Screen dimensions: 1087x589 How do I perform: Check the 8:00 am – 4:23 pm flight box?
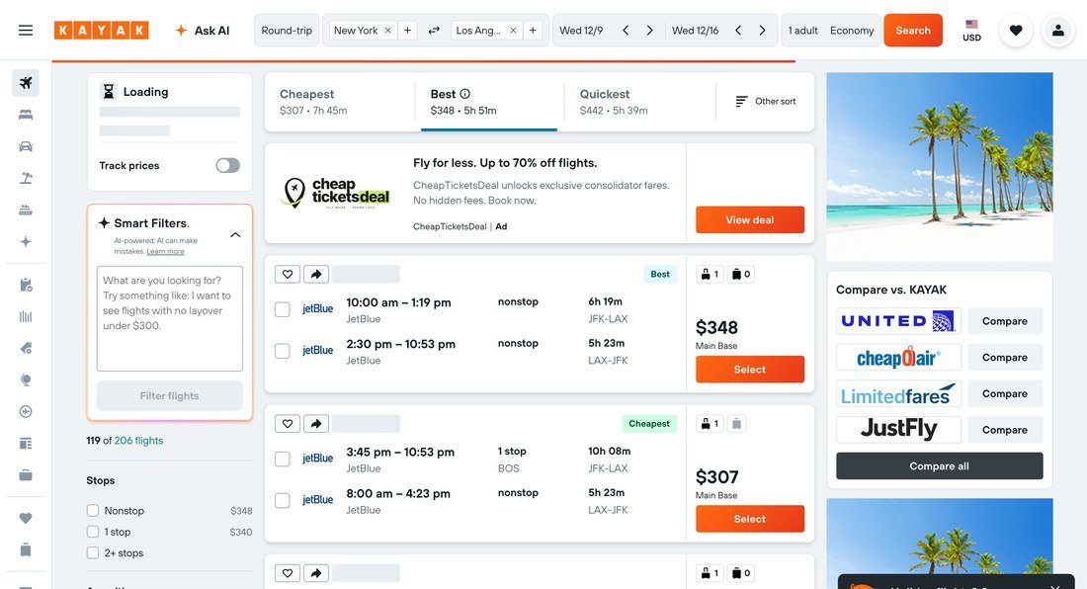tap(283, 500)
